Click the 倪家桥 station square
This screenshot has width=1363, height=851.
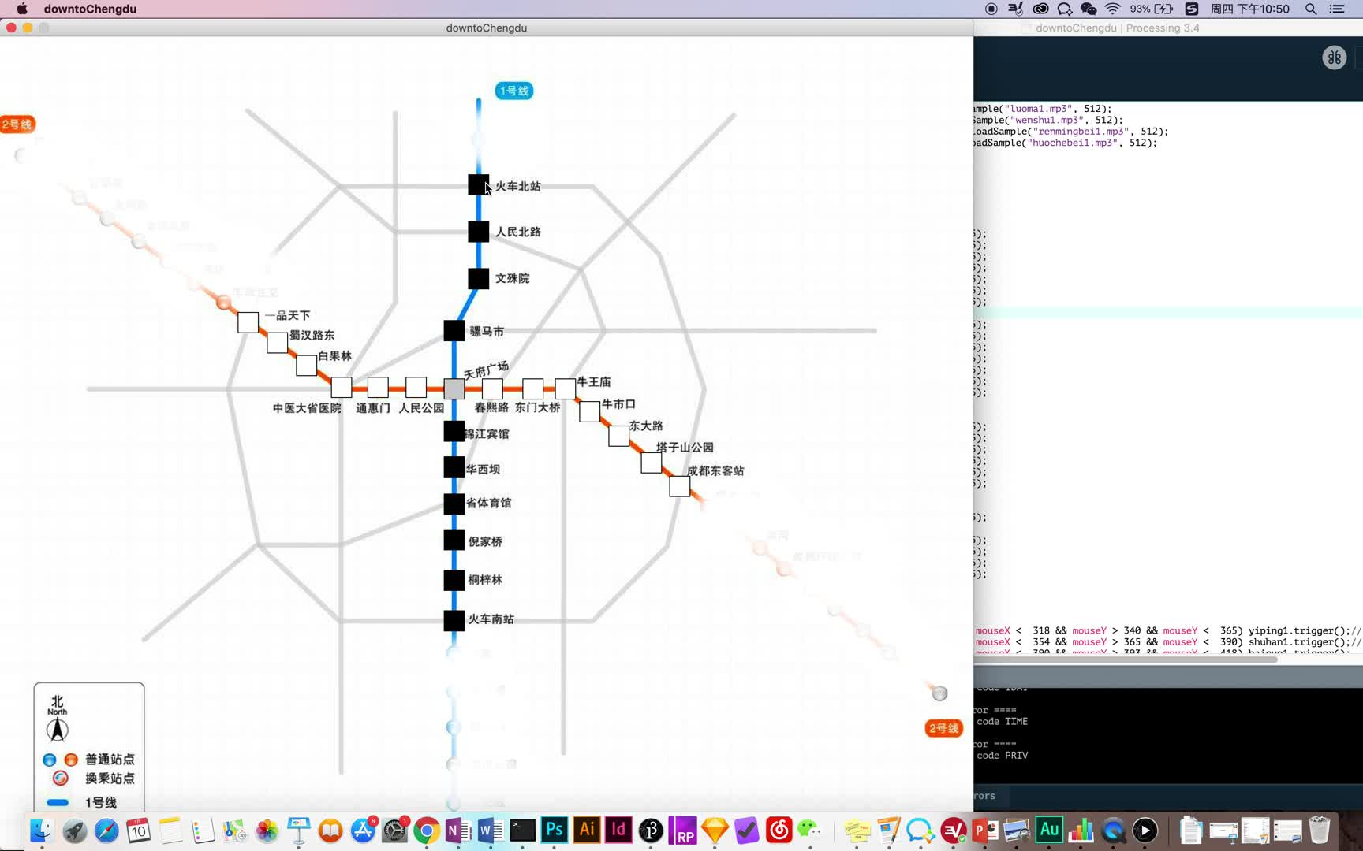[454, 541]
